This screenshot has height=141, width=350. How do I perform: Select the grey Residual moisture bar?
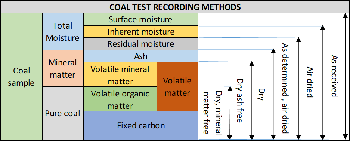(x=140, y=44)
